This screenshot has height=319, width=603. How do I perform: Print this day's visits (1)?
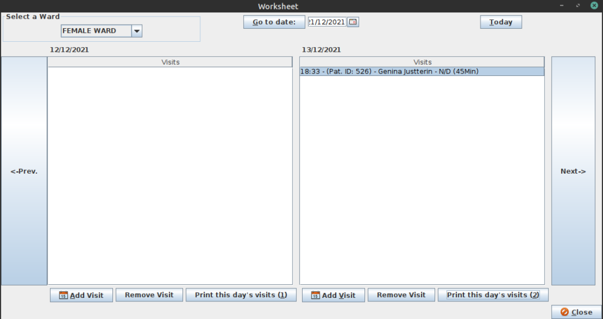pyautogui.click(x=241, y=295)
